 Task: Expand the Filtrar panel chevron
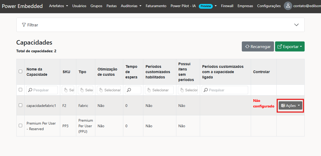coord(296,25)
